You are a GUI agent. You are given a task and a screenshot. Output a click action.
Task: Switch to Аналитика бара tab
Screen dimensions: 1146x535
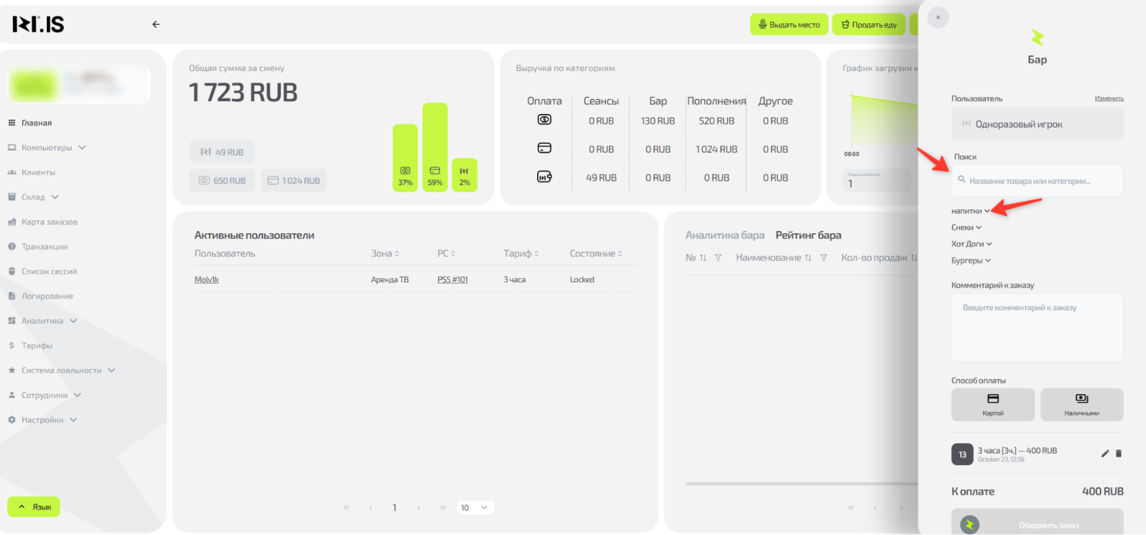[725, 235]
